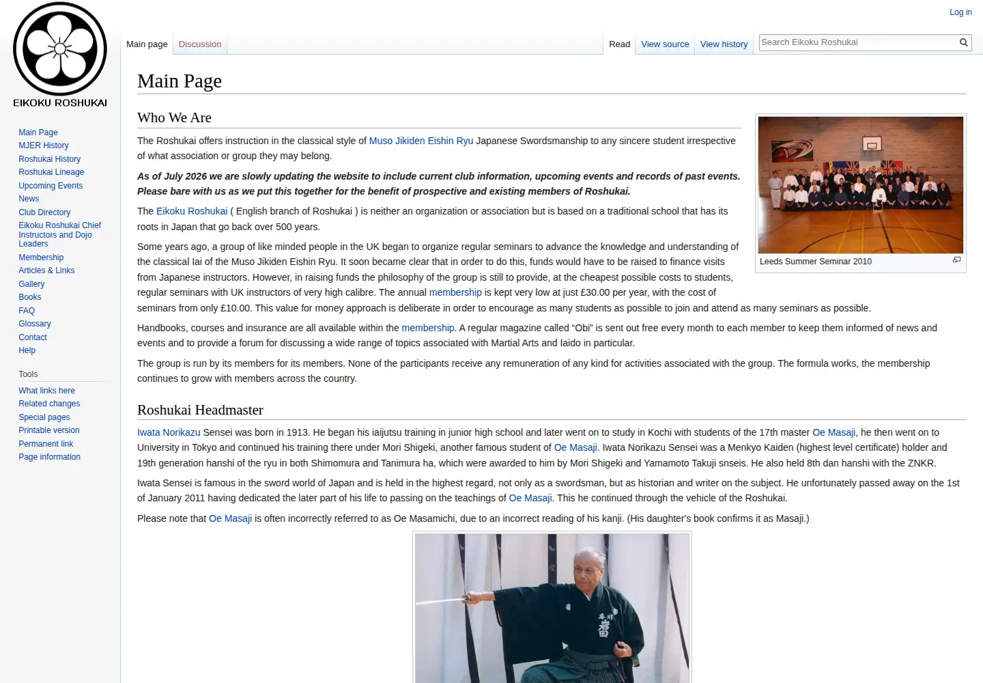The image size is (983, 683).
Task: Open the Leeds Summer Seminar 2010 photo
Action: 861,185
